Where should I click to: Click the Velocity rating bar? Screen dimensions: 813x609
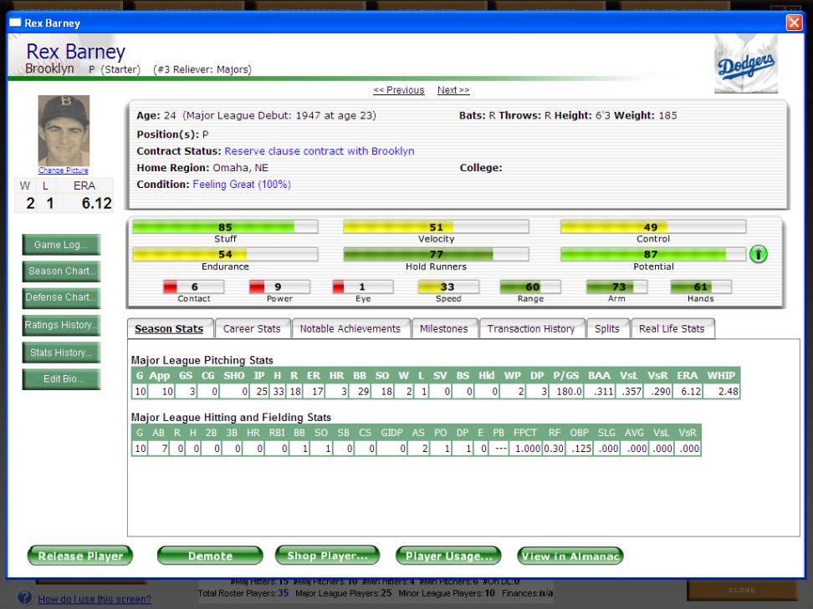[x=436, y=227]
